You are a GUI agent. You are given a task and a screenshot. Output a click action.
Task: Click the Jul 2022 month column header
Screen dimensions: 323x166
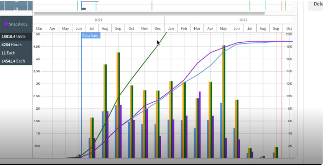(250, 28)
